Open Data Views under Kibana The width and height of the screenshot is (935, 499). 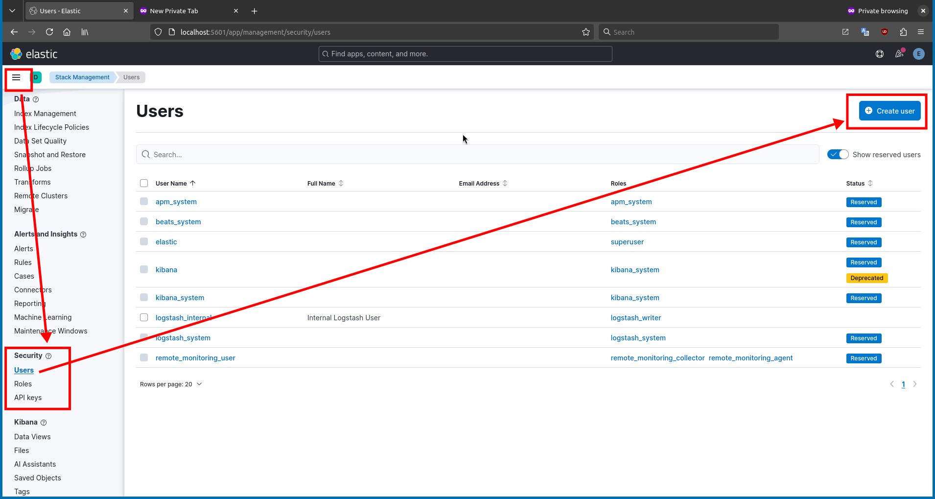point(32,437)
